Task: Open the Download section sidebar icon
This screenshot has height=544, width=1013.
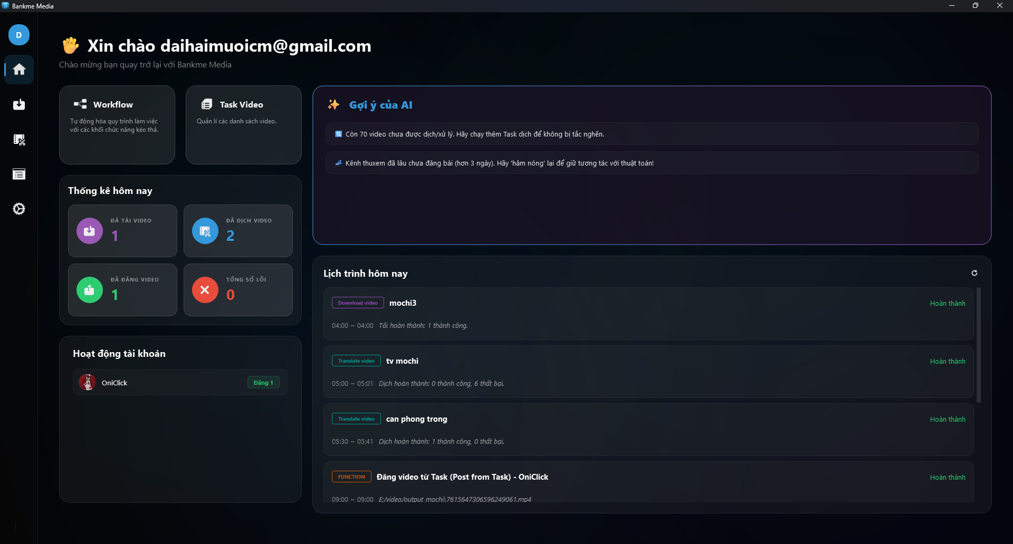Action: pos(19,104)
